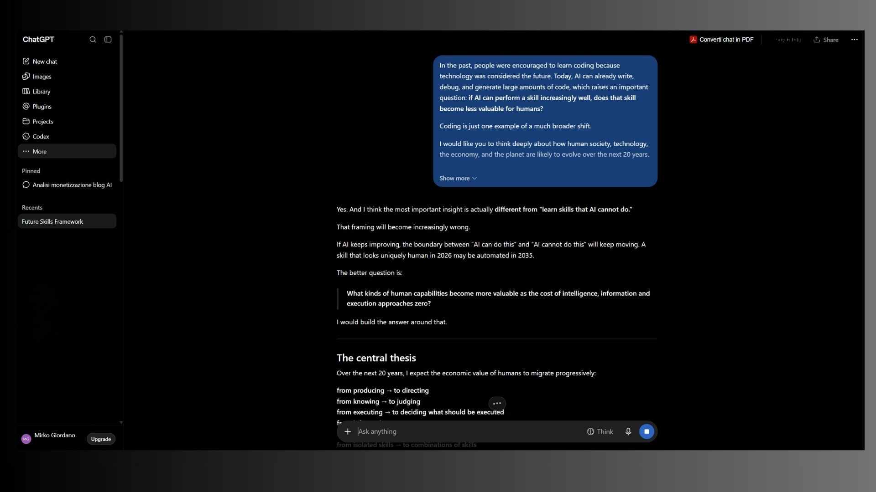Viewport: 876px width, 492px height.
Task: Click the sidebar scrollbar thumb
Action: pyautogui.click(x=121, y=108)
